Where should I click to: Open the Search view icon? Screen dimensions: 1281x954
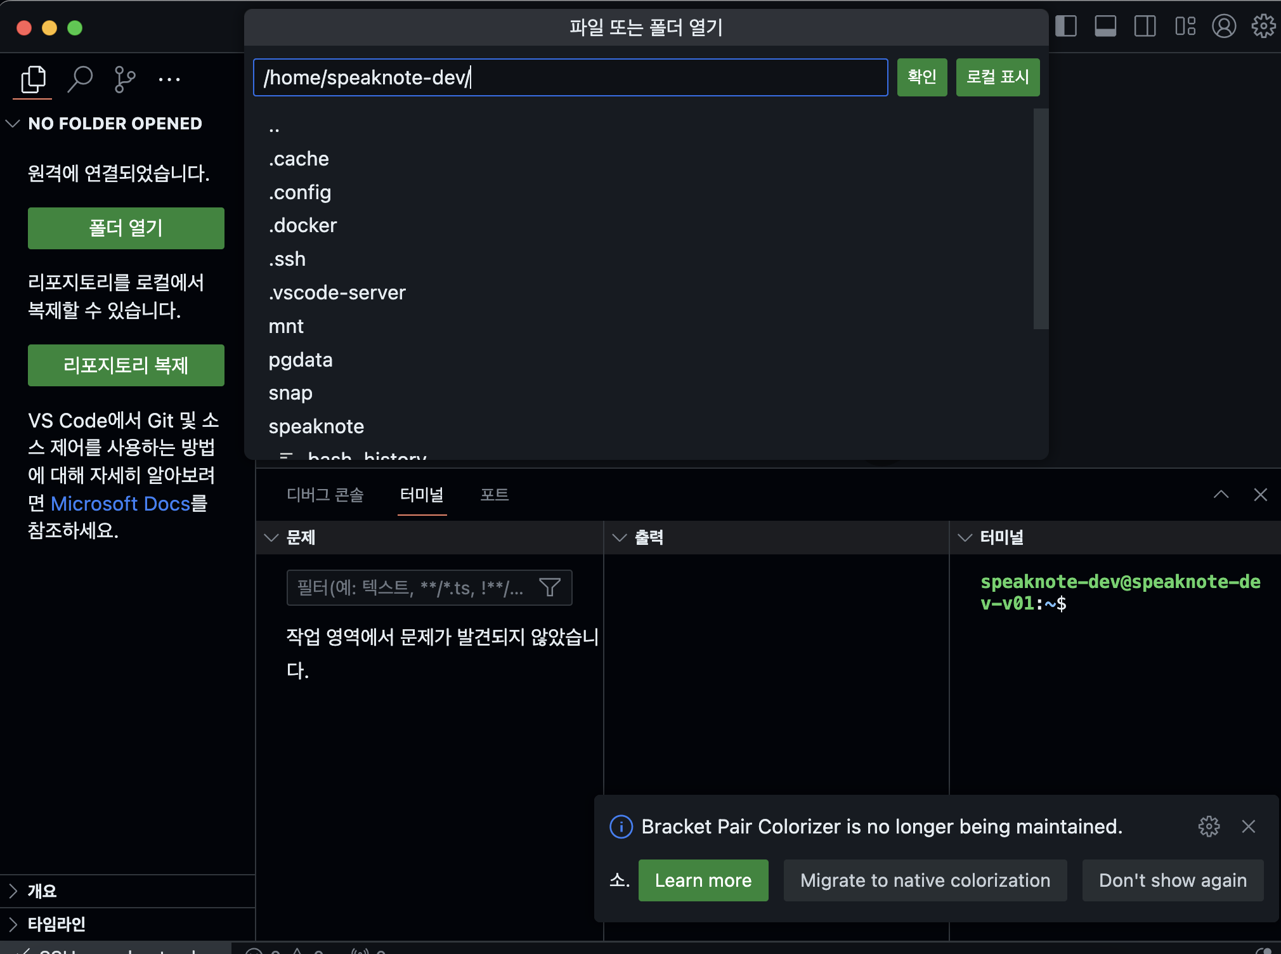click(80, 79)
